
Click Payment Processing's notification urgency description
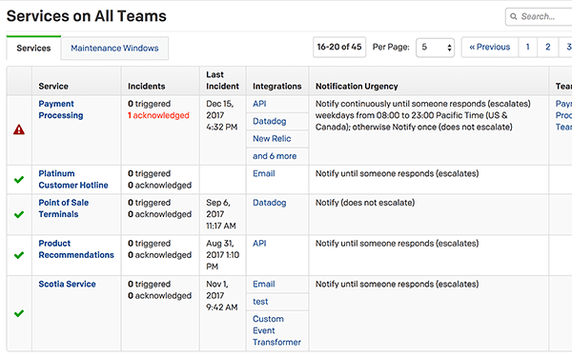coord(423,115)
